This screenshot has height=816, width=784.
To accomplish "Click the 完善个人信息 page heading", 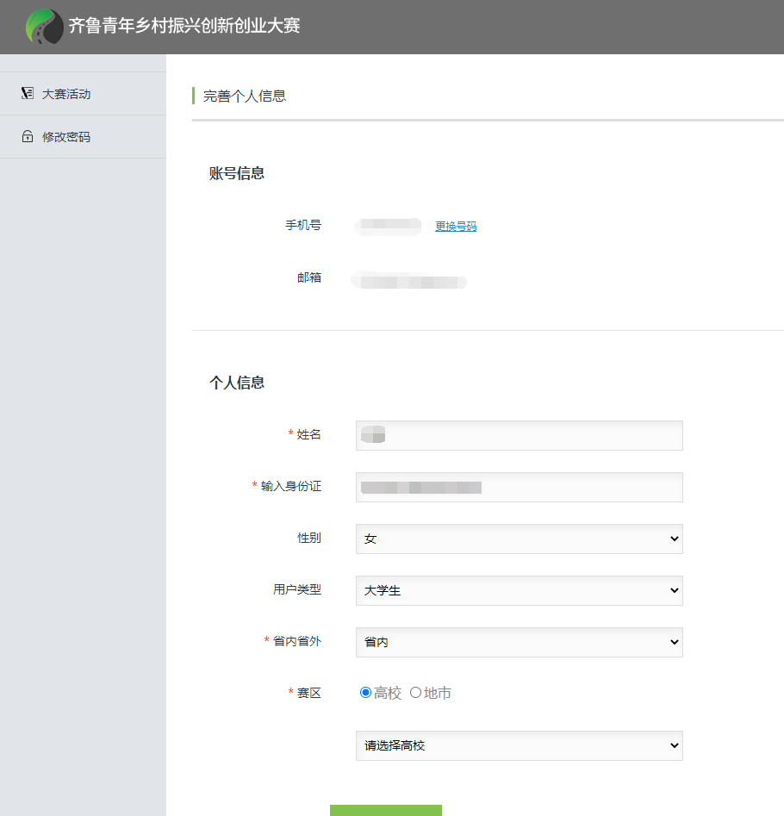I will (245, 96).
